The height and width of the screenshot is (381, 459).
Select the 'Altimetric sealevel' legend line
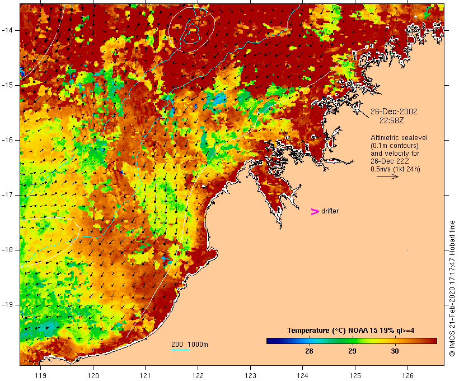pos(399,138)
